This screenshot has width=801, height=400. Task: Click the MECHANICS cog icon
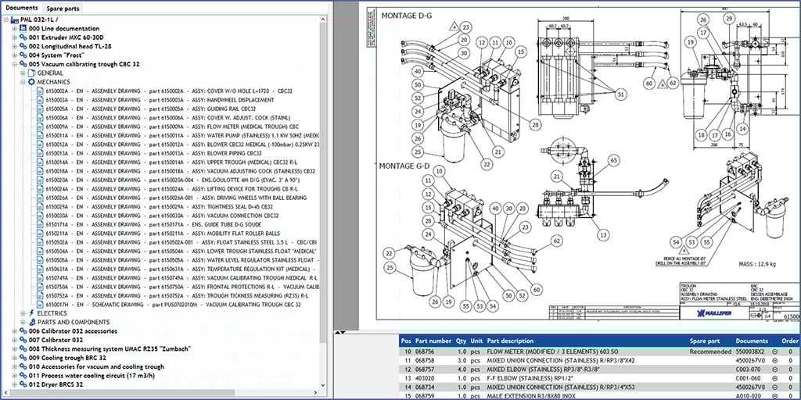point(31,82)
